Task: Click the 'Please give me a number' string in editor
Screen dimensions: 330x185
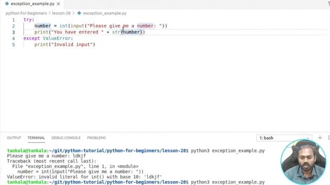Action: coord(124,26)
